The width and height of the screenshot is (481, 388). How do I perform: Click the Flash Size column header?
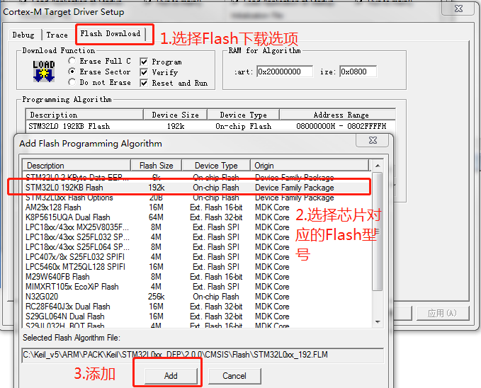coord(156,166)
